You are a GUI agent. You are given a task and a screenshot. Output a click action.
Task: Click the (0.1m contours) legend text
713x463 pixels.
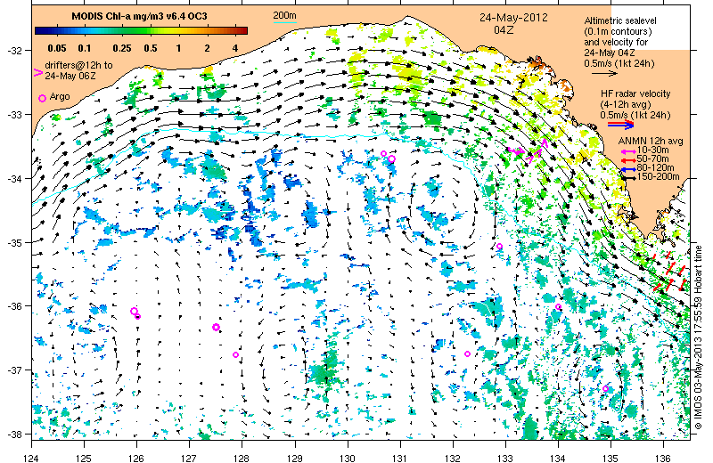(x=618, y=31)
